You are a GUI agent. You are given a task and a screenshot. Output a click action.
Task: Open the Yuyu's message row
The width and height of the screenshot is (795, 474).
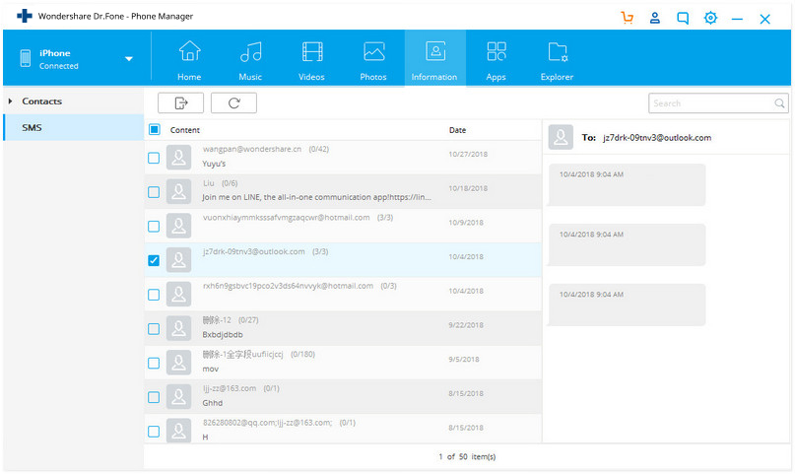point(343,158)
